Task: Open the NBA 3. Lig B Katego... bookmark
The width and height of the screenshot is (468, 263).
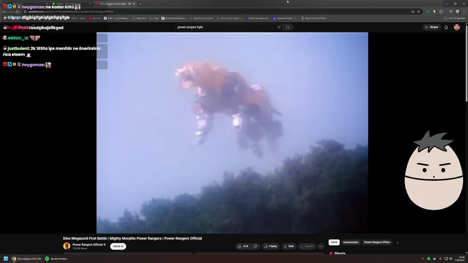Action: pyautogui.click(x=116, y=18)
